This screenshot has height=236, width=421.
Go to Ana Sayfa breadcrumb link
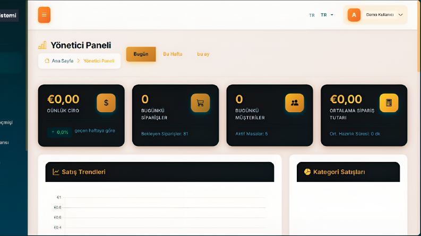(x=63, y=61)
